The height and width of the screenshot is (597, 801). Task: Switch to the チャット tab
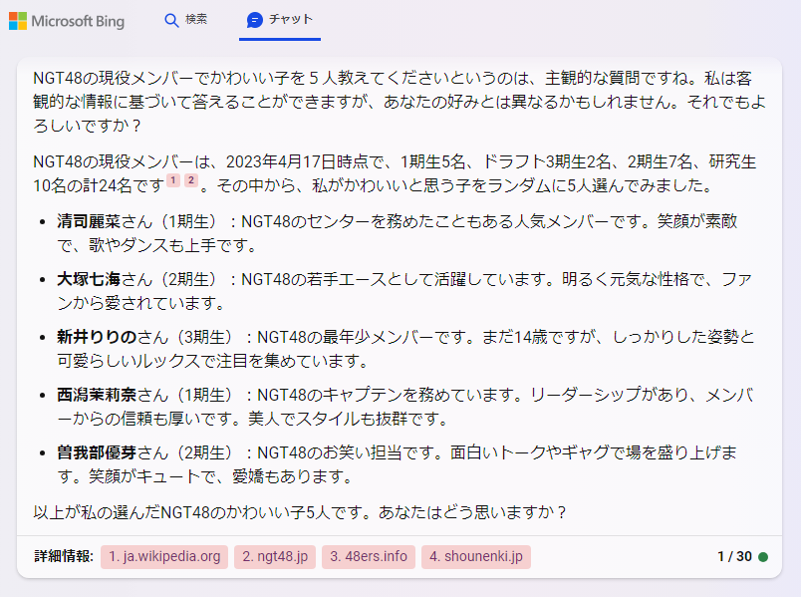coord(279,21)
